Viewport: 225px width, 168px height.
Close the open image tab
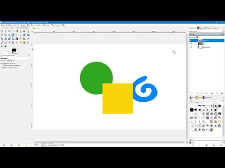pyautogui.click(x=38, y=28)
